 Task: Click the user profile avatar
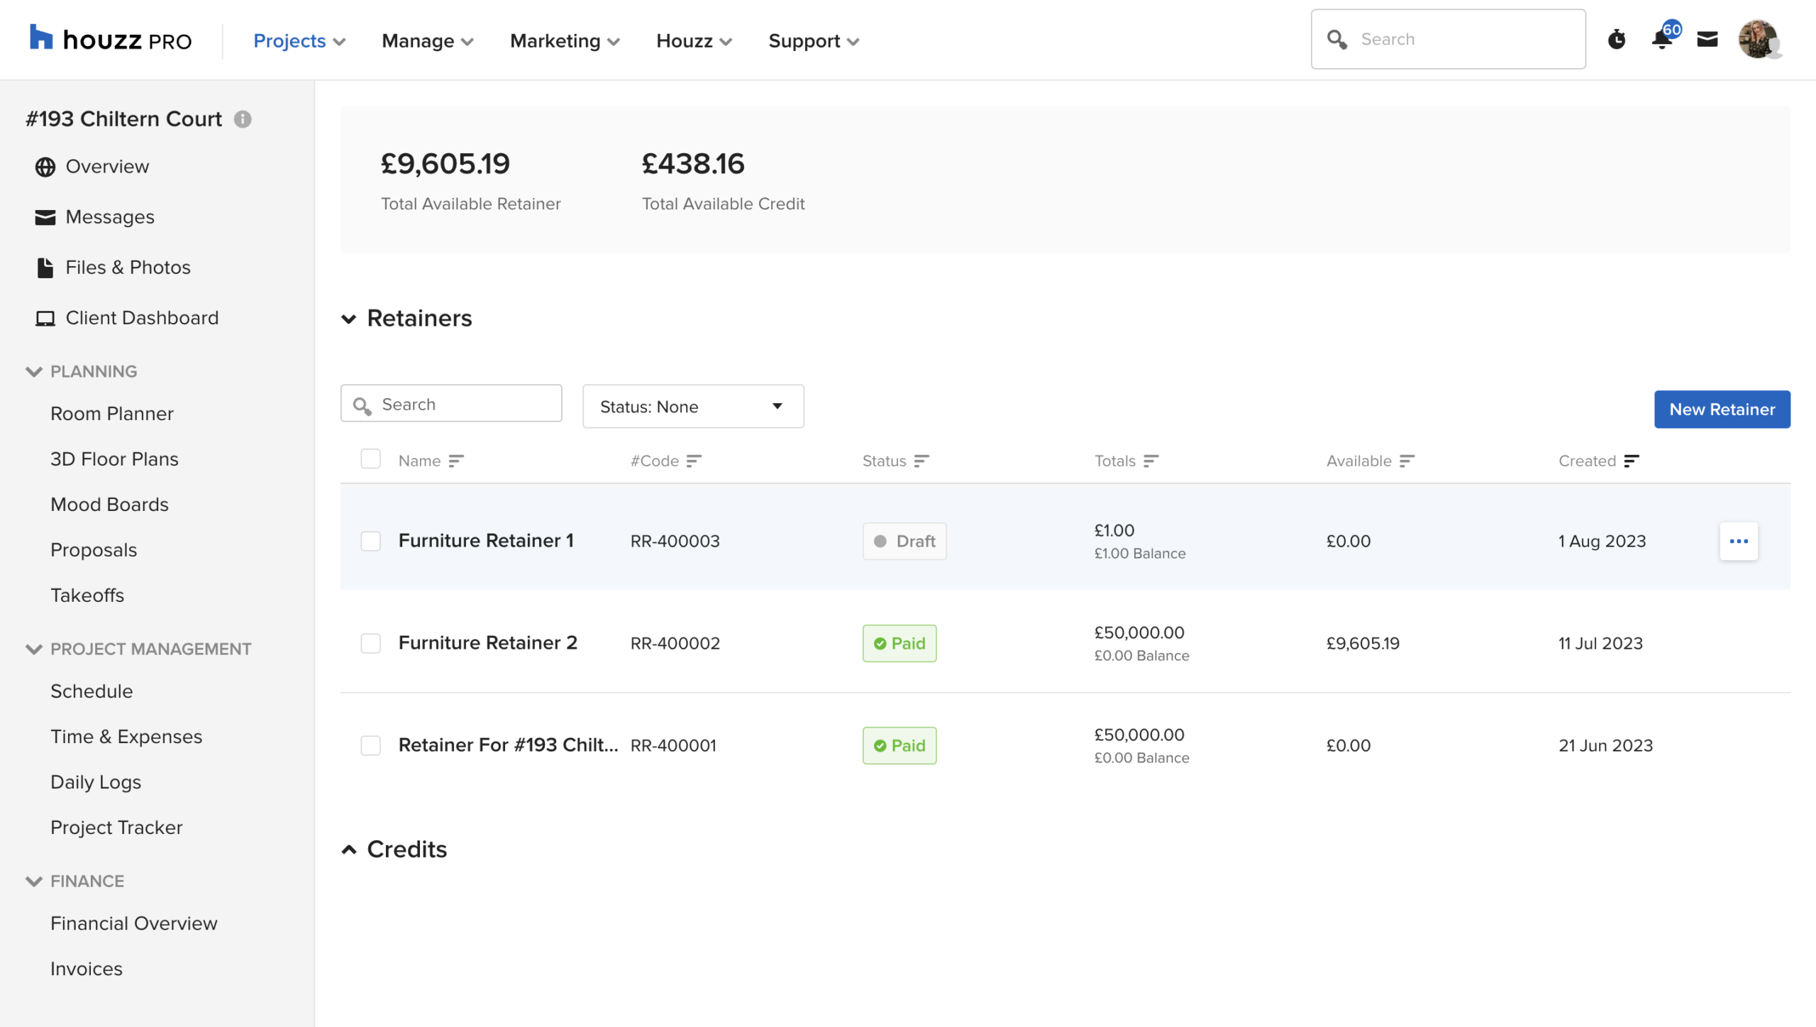pos(1758,39)
